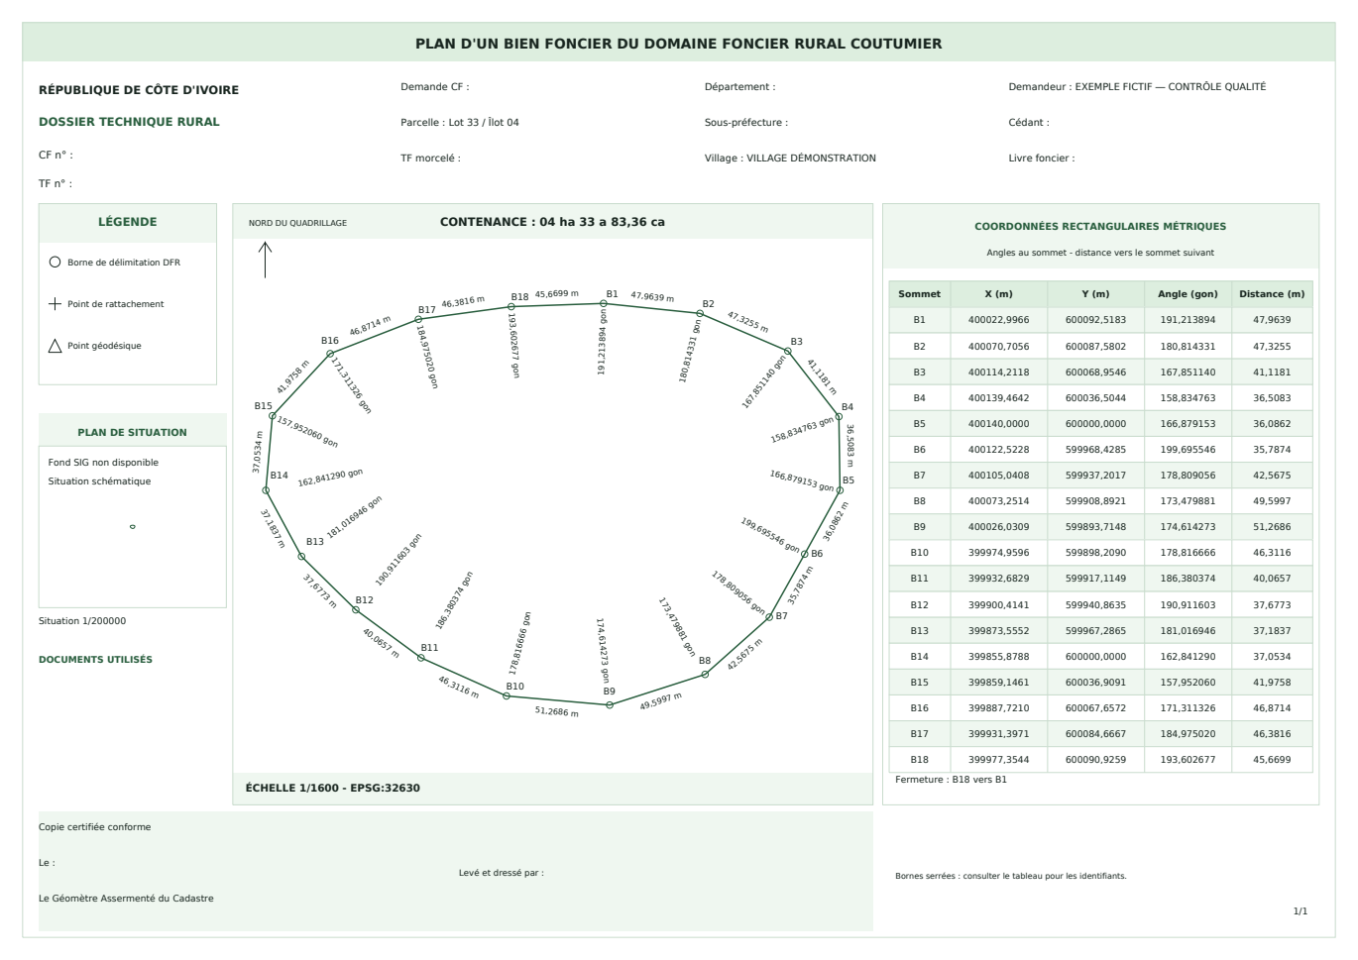Select boundary marker B14 on the plan

[266, 490]
